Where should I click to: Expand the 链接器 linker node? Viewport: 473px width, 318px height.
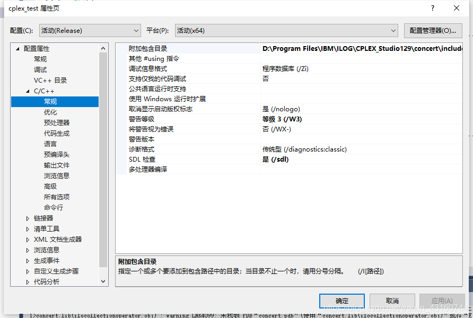(28, 218)
